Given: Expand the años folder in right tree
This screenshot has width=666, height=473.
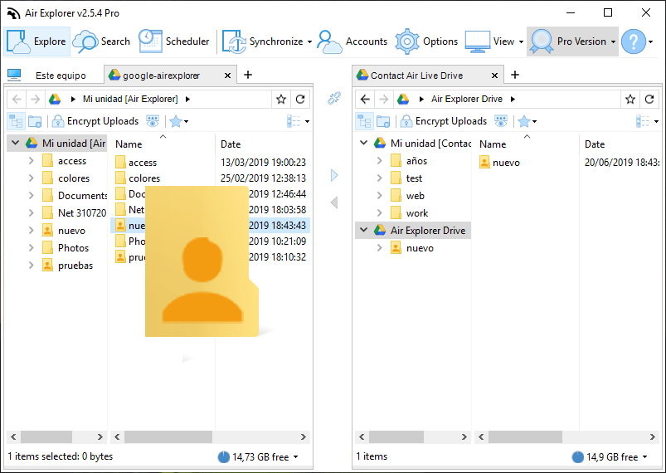Looking at the screenshot, I should 379,161.
